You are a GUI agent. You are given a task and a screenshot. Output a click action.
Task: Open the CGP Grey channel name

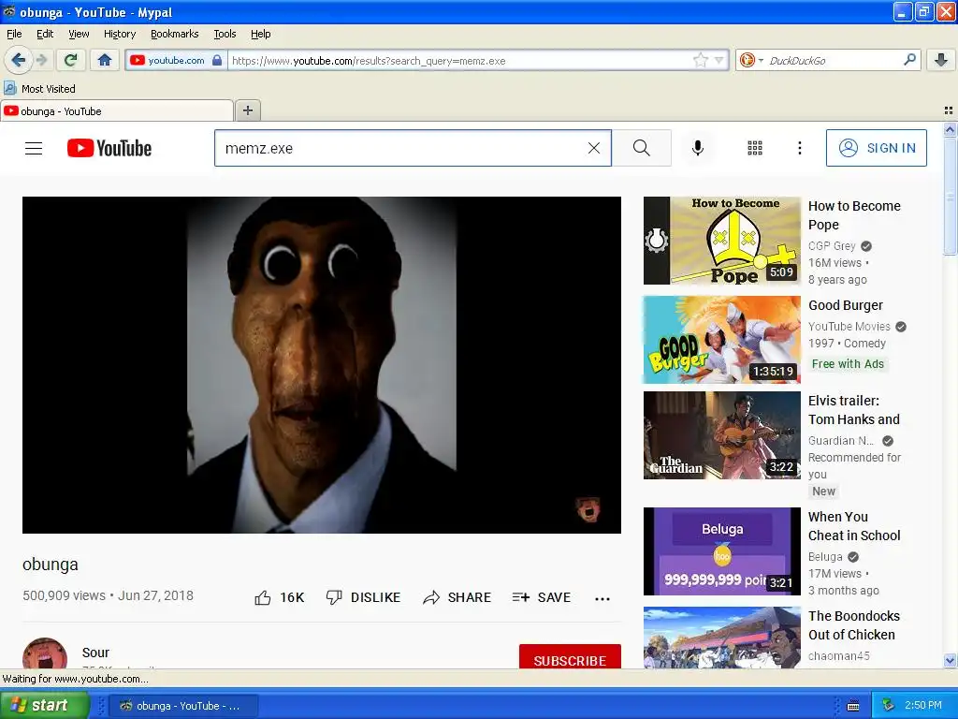832,246
